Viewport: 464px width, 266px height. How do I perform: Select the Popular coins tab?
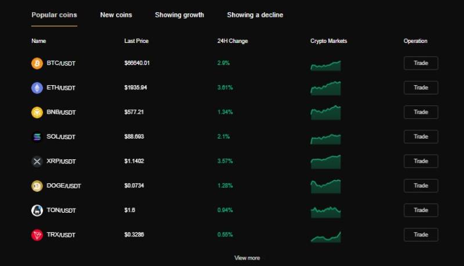(54, 15)
